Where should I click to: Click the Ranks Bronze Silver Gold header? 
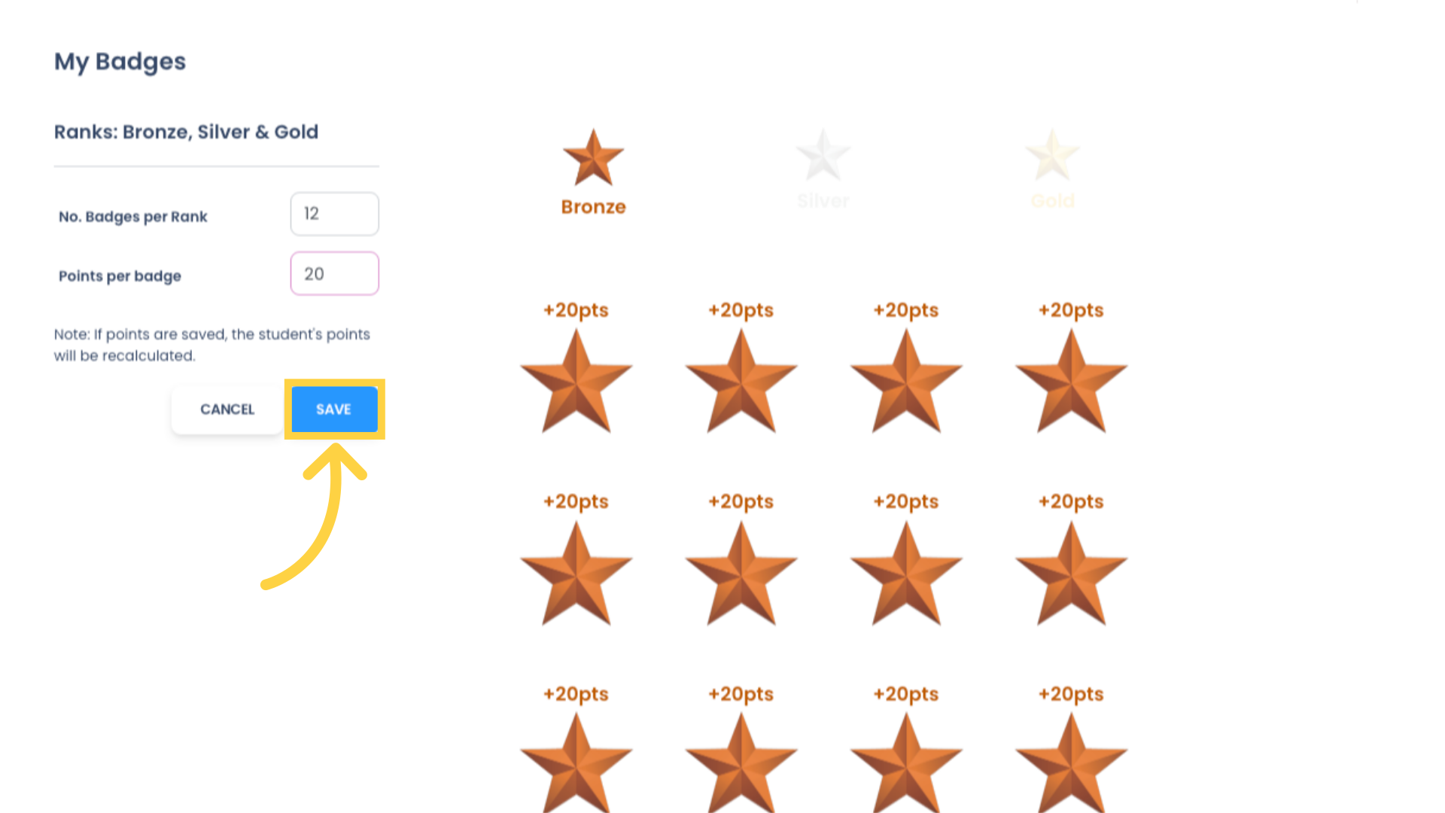[x=187, y=130]
